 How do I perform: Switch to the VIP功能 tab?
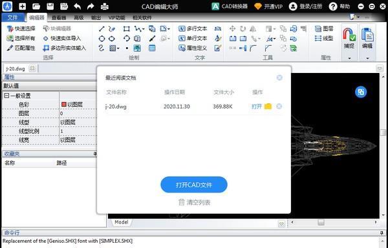116,18
